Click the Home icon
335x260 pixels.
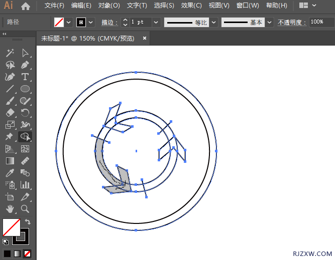click(26, 6)
